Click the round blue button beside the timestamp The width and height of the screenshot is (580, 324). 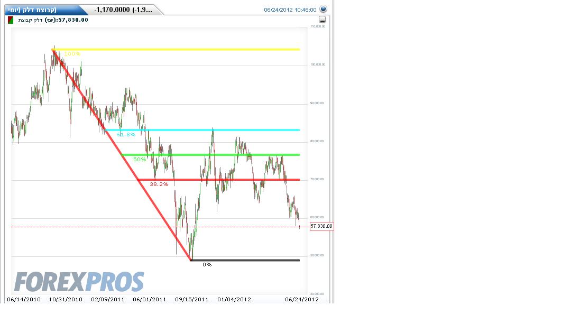323,10
